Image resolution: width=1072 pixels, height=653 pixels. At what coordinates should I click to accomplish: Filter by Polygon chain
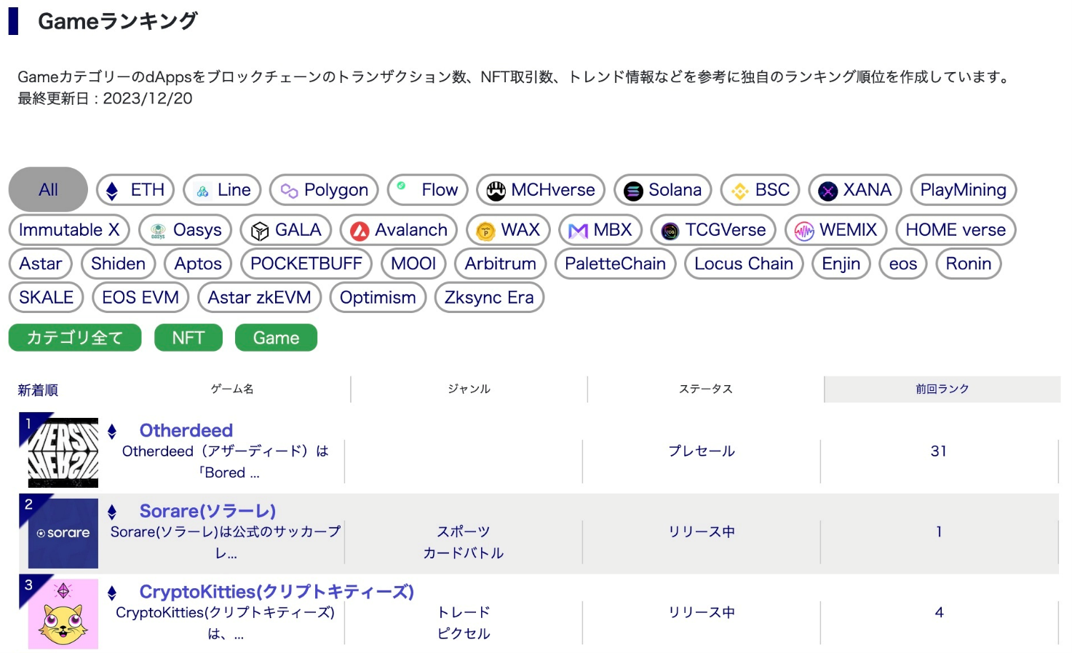[x=324, y=190]
